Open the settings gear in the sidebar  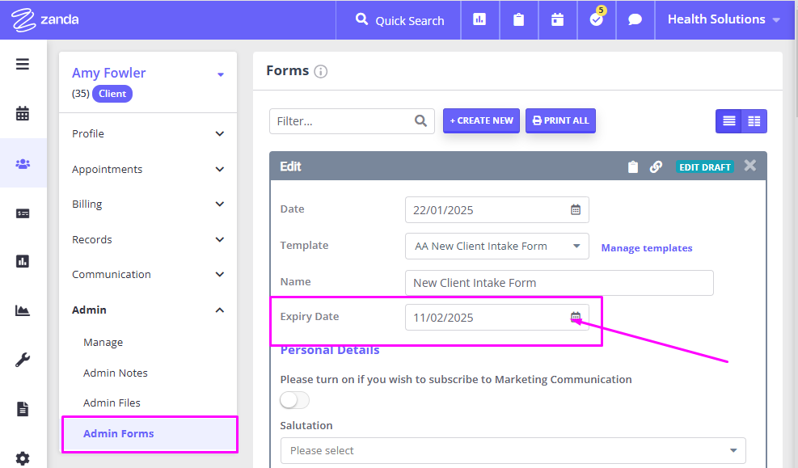point(22,457)
